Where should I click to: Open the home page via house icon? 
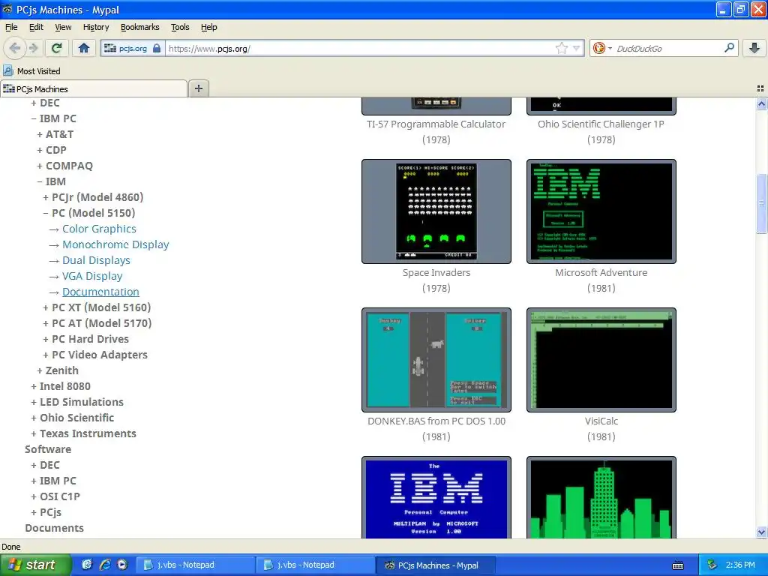pos(84,48)
